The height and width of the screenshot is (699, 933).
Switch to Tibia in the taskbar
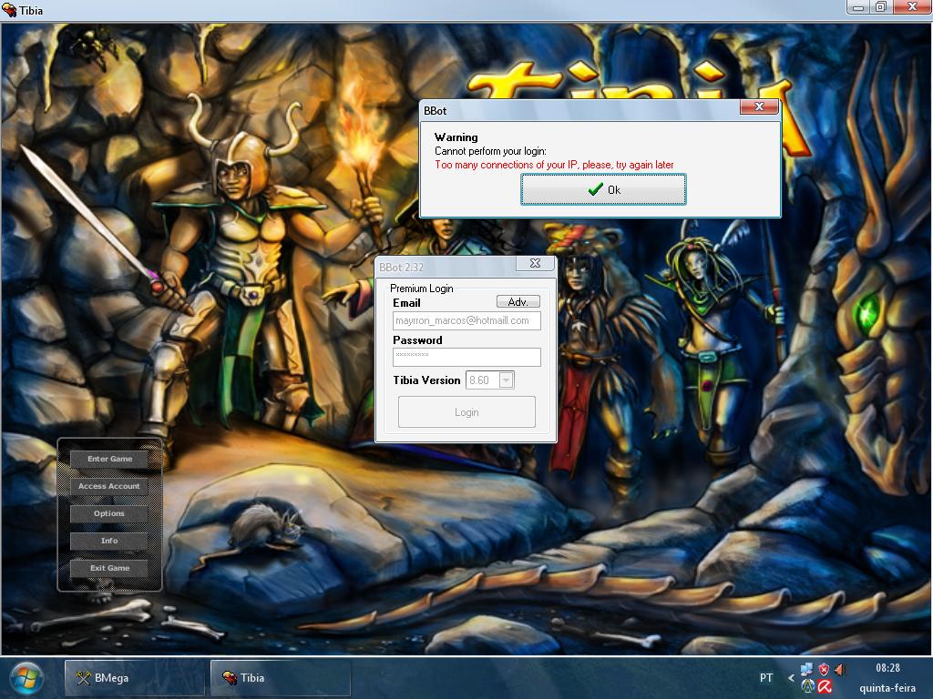pos(281,677)
